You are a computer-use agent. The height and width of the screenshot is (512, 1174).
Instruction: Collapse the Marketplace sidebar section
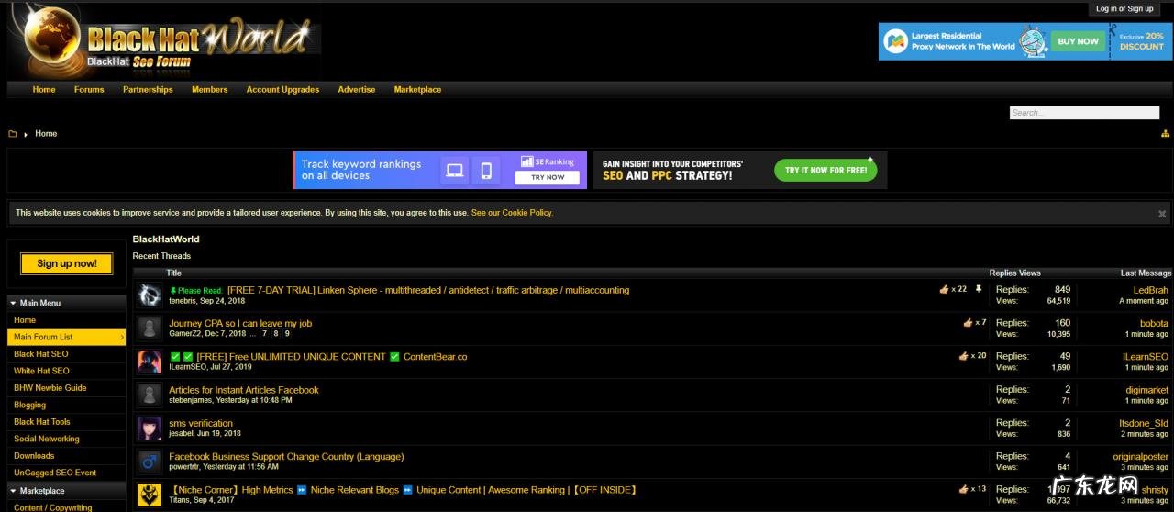pos(13,491)
